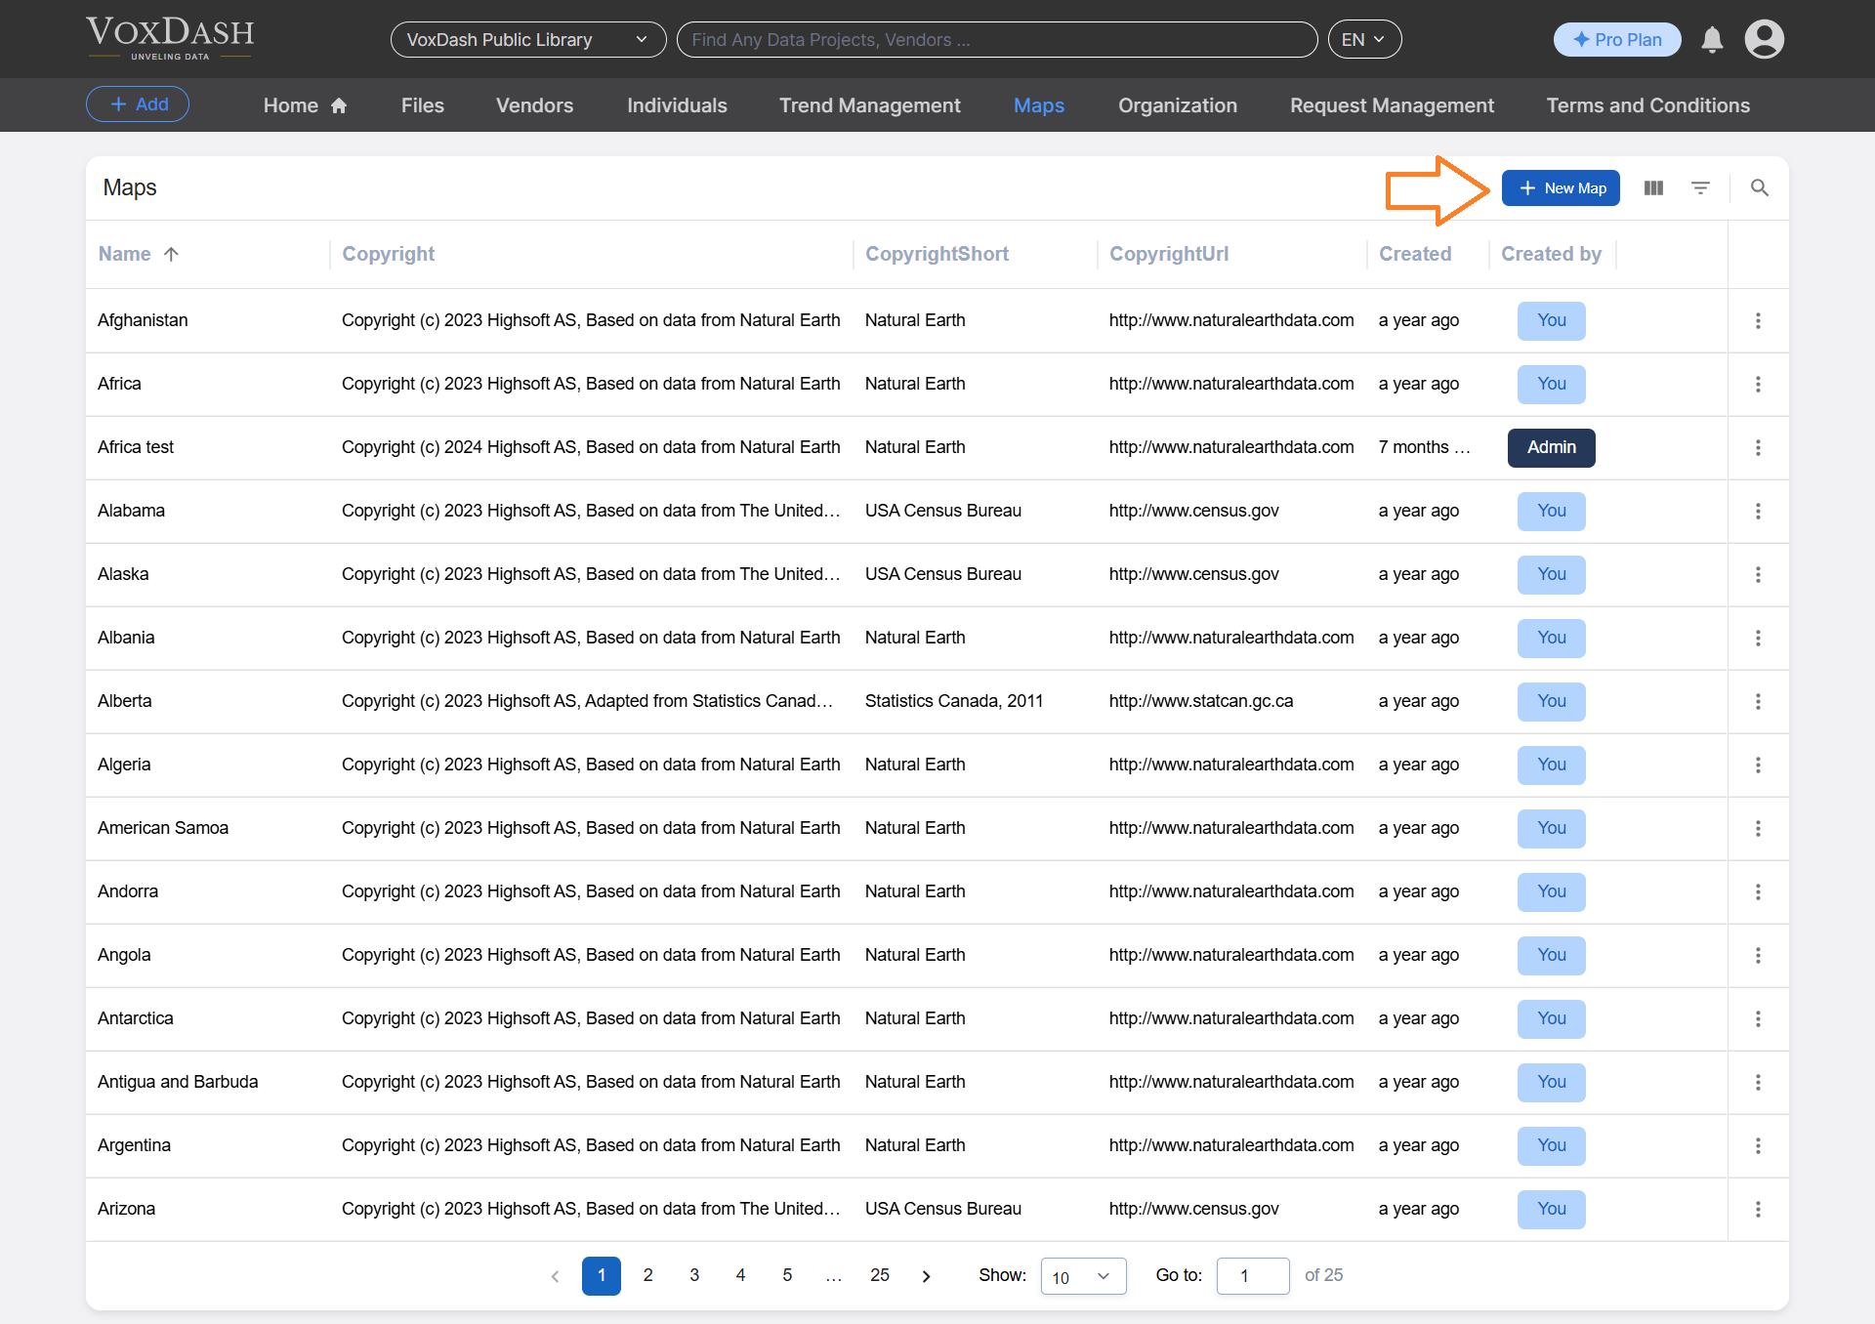The height and width of the screenshot is (1324, 1875).
Task: Jump to page 25 in pagination
Action: [879, 1275]
